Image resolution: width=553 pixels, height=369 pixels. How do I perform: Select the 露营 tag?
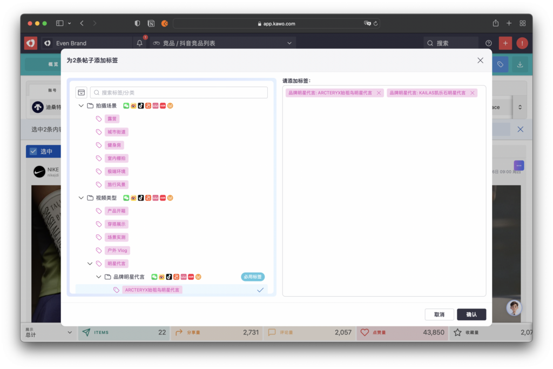pyautogui.click(x=112, y=119)
